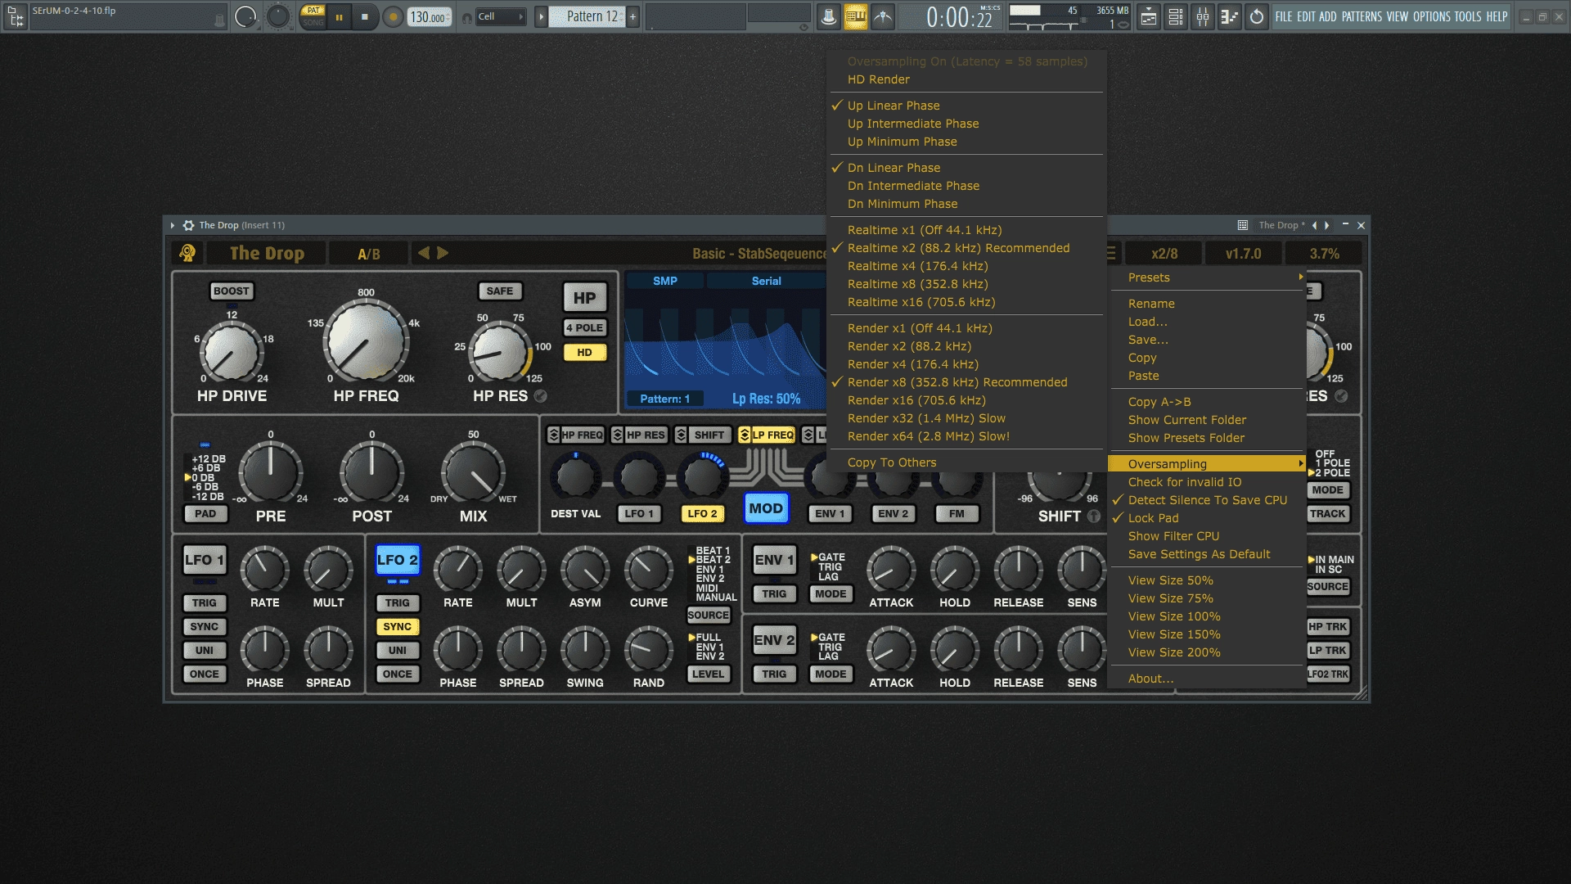Click the wrapper next preset arrow
The image size is (1571, 884).
tap(1326, 225)
